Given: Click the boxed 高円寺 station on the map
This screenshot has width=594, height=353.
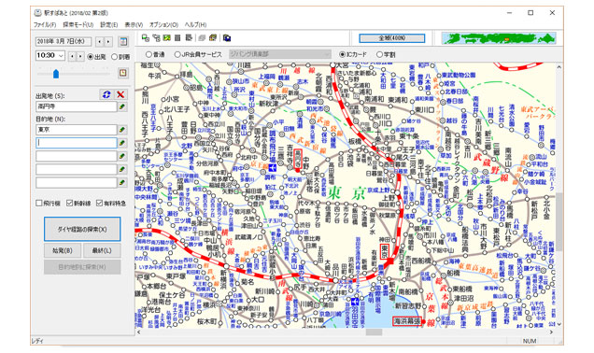Looking at the screenshot, I should (298, 160).
